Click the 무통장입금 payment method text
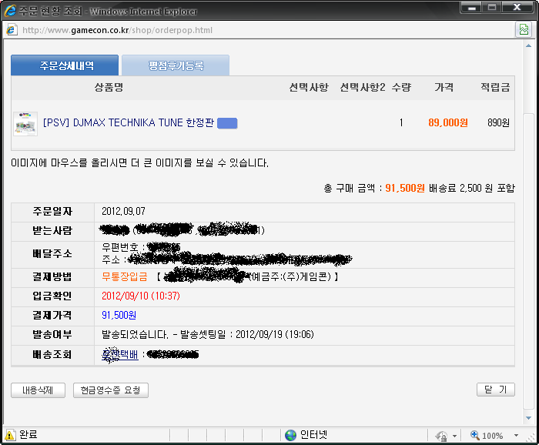Viewport: 539px width, 445px height. pyautogui.click(x=125, y=276)
